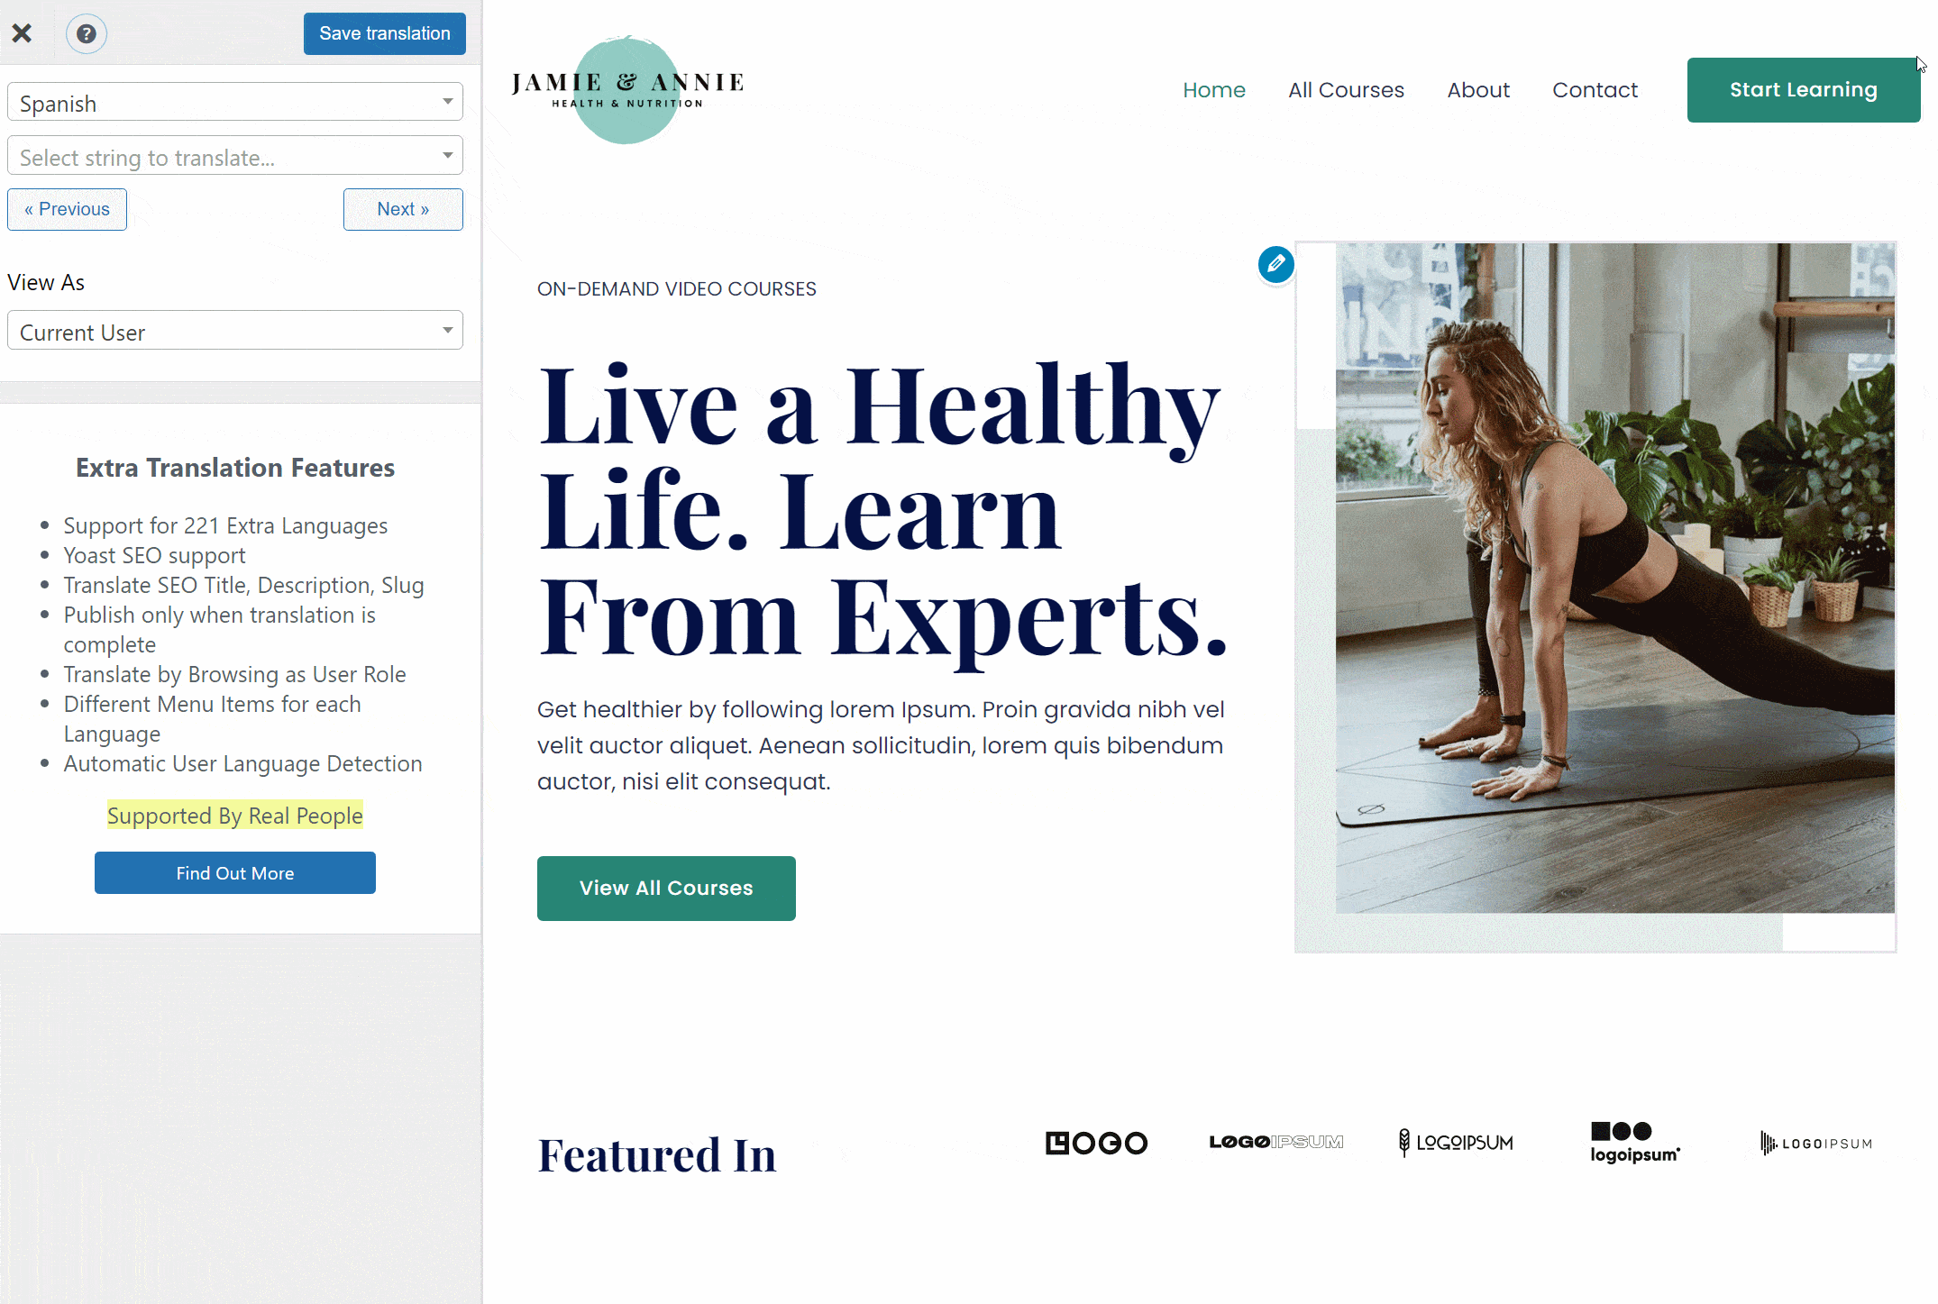Select Spanish from language dropdown
This screenshot has width=1938, height=1304.
(233, 104)
